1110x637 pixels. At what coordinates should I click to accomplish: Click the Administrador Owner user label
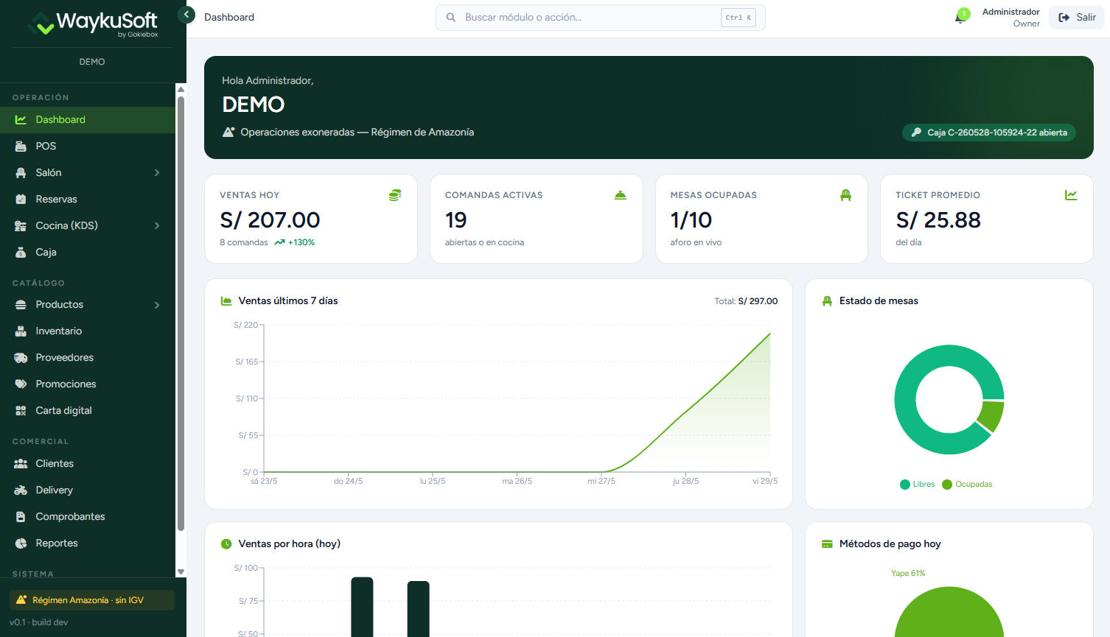click(1011, 18)
